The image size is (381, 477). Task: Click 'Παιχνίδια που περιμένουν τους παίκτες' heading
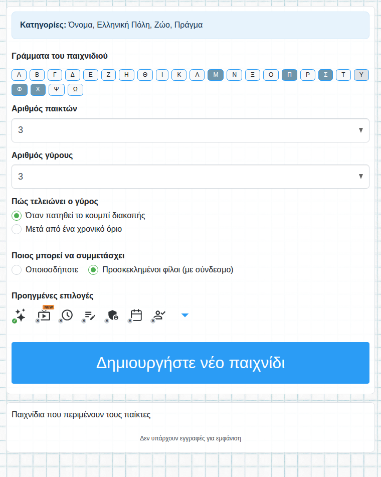click(x=81, y=415)
